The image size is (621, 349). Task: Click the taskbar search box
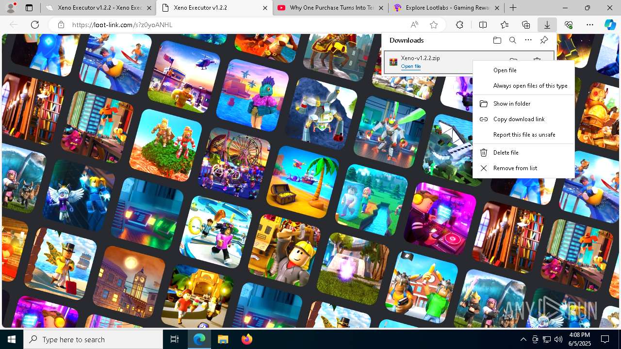(x=93, y=339)
